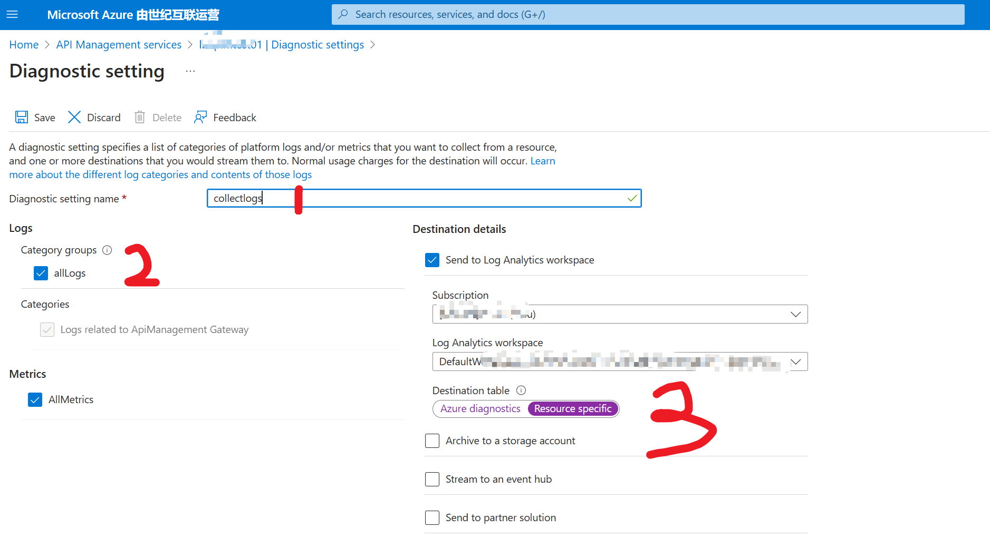Click the Save disk icon
The width and height of the screenshot is (990, 557).
click(x=22, y=117)
